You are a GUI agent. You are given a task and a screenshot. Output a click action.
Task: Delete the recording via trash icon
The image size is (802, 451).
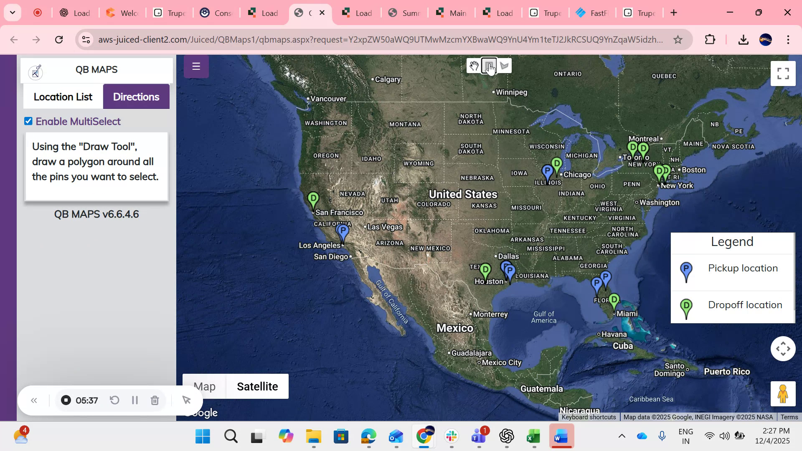point(155,400)
